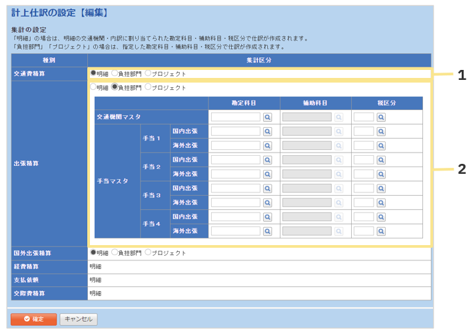469x333 pixels.
Task: Select 明細 radio for 出張精算
Action: coord(93,87)
